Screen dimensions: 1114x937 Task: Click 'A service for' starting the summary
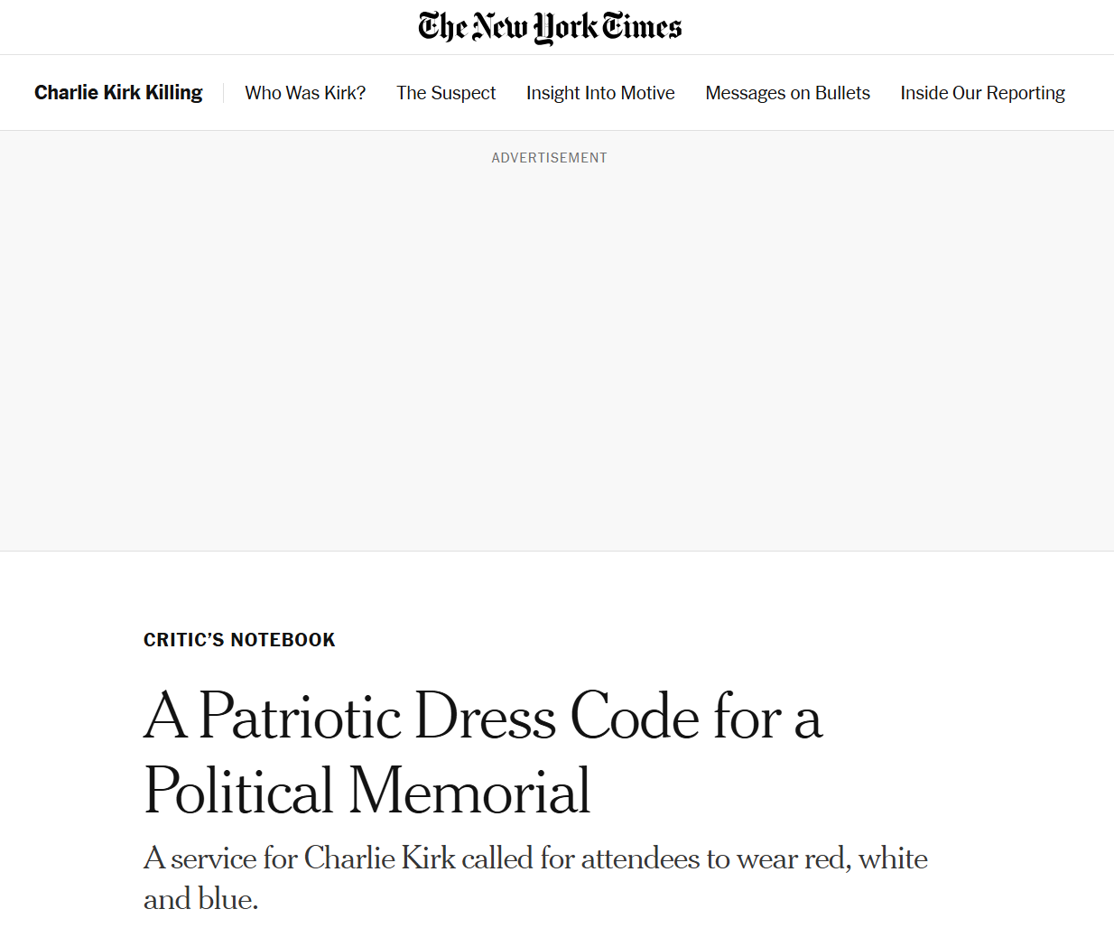click(x=220, y=858)
